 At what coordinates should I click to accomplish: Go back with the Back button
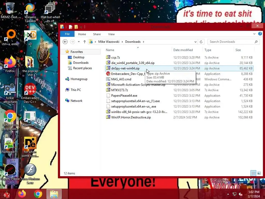(x=65, y=42)
